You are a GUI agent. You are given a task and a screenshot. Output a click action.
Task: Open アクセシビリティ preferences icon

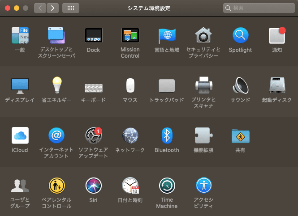pyautogui.click(x=203, y=185)
